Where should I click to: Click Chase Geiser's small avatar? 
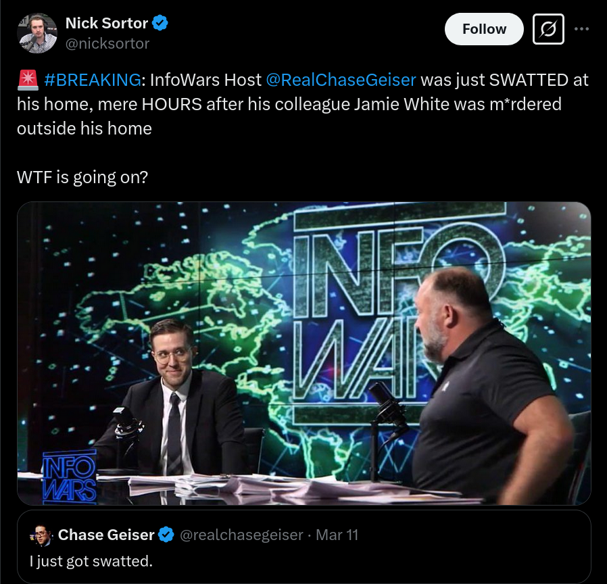point(41,535)
